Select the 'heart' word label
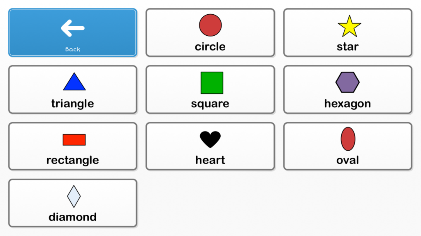The image size is (421, 236). pyautogui.click(x=210, y=160)
